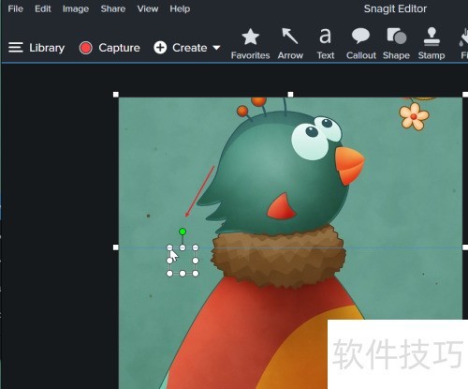The height and width of the screenshot is (389, 468).
Task: Click top-center canvas resize handle
Action: [x=290, y=95]
